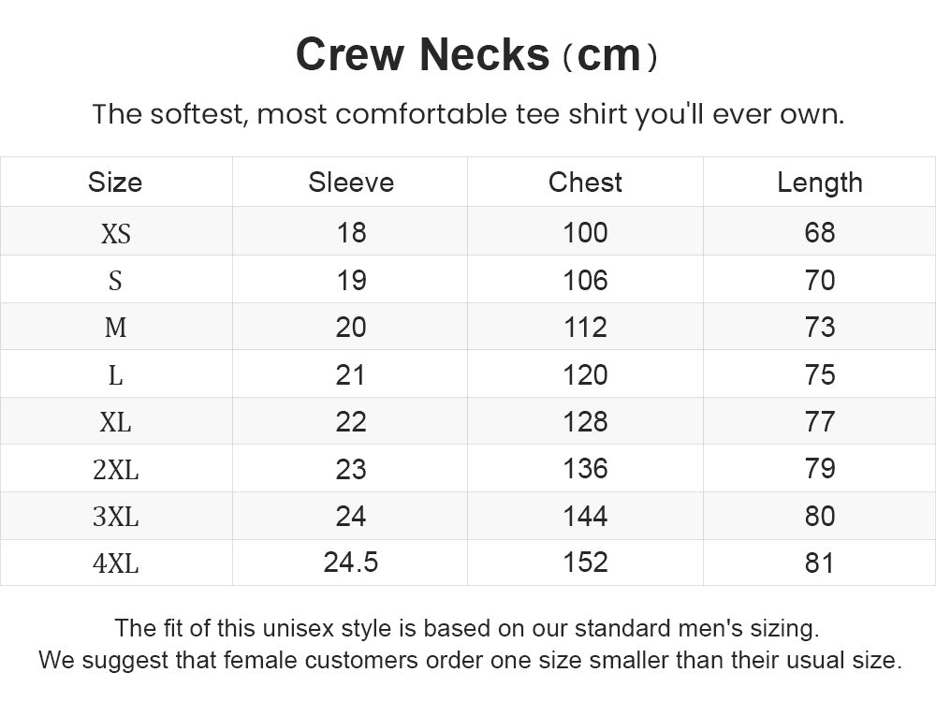Image resolution: width=936 pixels, height=702 pixels.
Task: Click the 4XL size row label
Action: point(116,563)
